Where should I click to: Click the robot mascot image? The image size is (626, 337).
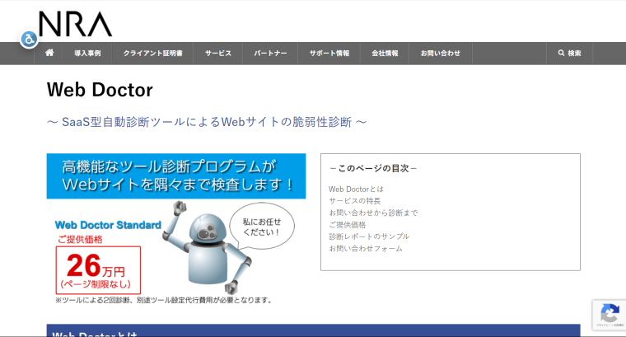coord(207,247)
